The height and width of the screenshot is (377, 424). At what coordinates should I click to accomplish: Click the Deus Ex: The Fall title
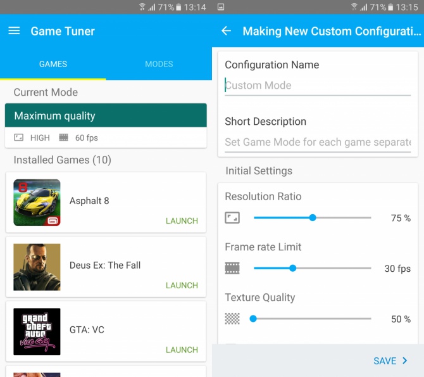(x=105, y=265)
